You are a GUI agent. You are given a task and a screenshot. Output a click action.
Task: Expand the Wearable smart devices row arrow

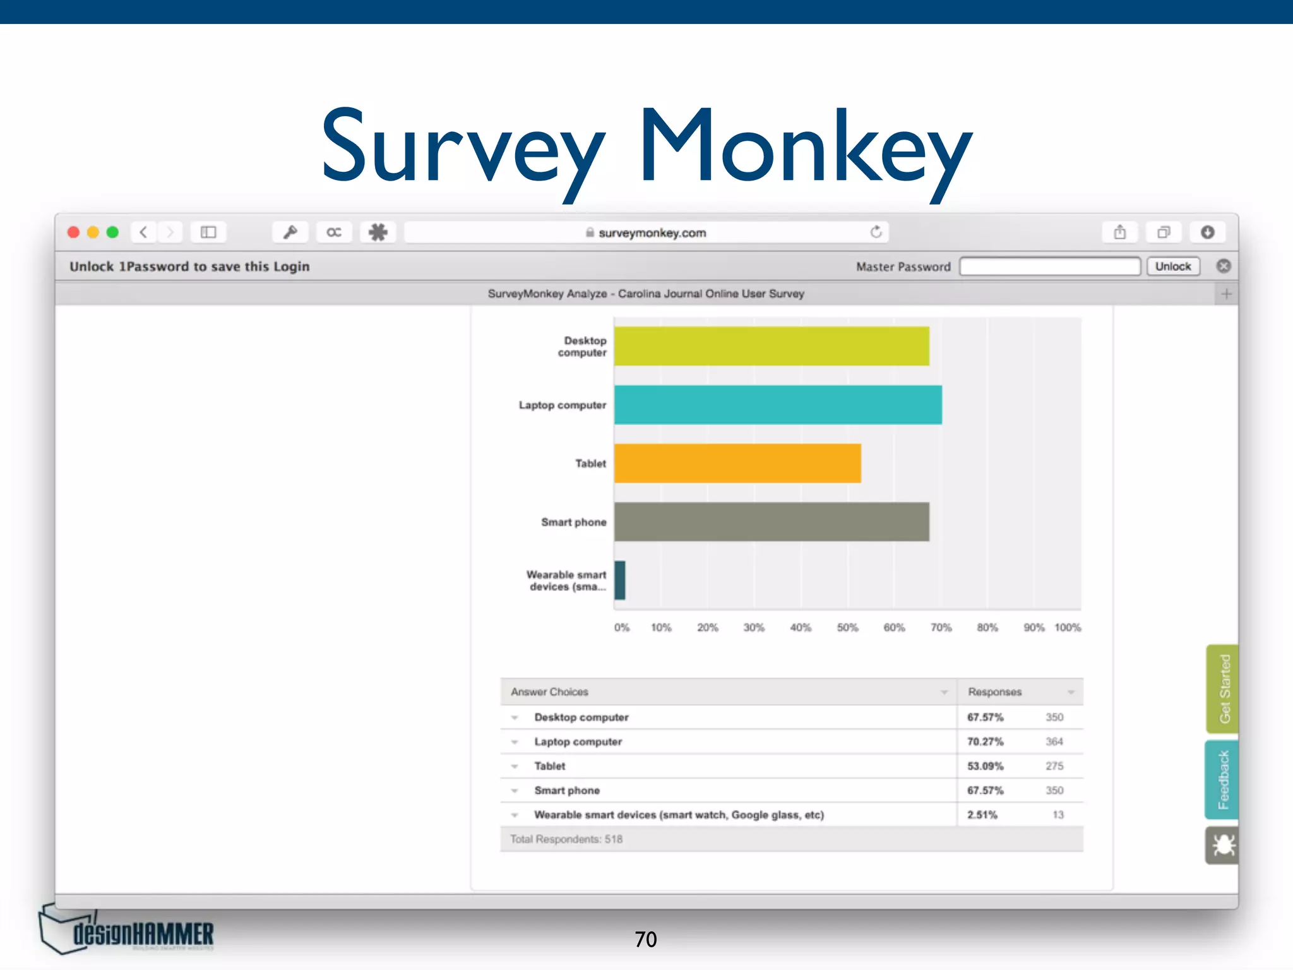(x=515, y=815)
